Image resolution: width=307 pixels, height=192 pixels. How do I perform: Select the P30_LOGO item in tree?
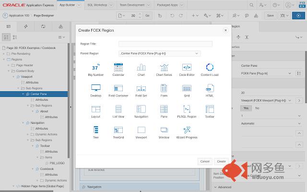coord(57,163)
